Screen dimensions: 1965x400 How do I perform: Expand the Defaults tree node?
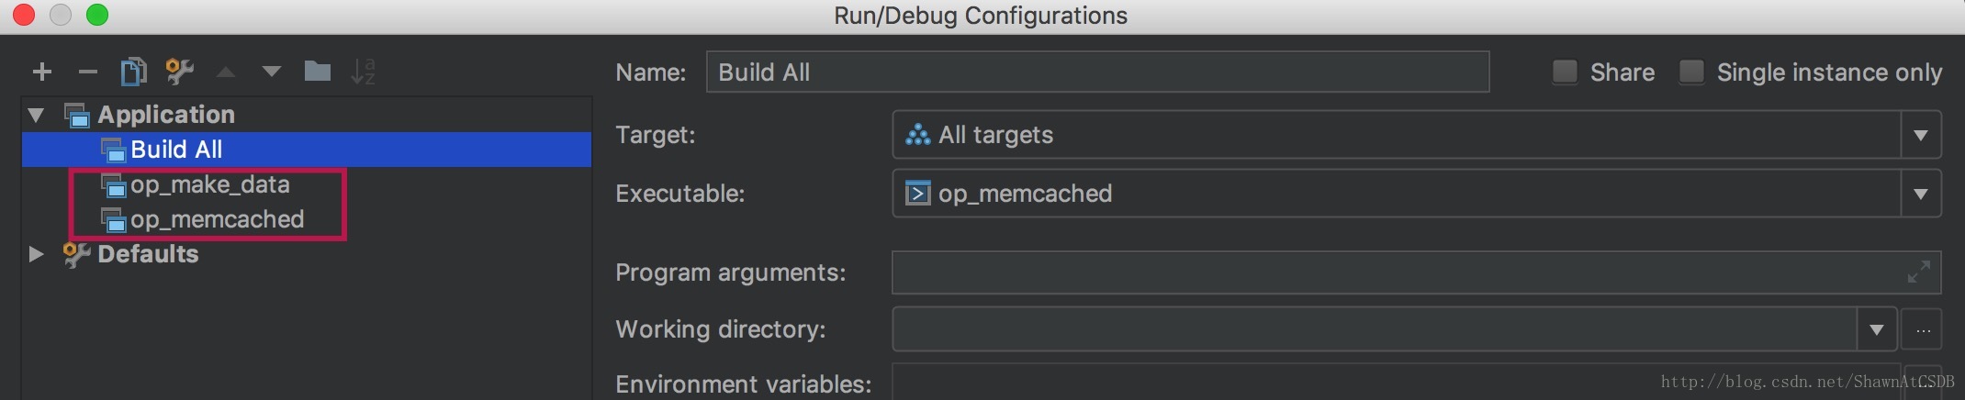tap(37, 254)
